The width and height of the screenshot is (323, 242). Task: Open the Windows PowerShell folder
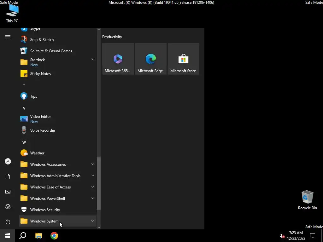58,198
